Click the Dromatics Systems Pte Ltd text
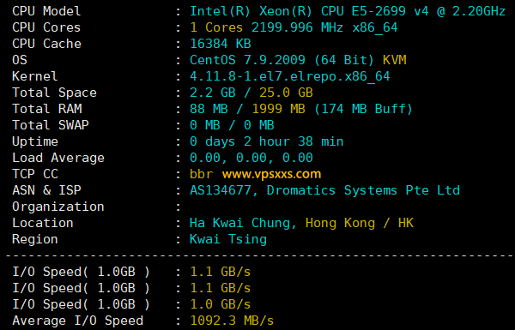The height and width of the screenshot is (330, 515). (x=363, y=190)
